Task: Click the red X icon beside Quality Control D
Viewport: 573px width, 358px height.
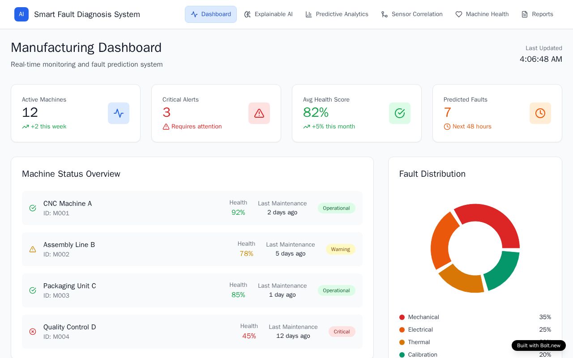Action: (33, 332)
